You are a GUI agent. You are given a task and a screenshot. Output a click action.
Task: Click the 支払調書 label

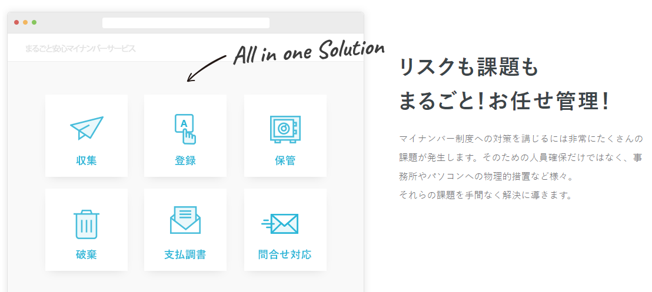[x=185, y=254]
